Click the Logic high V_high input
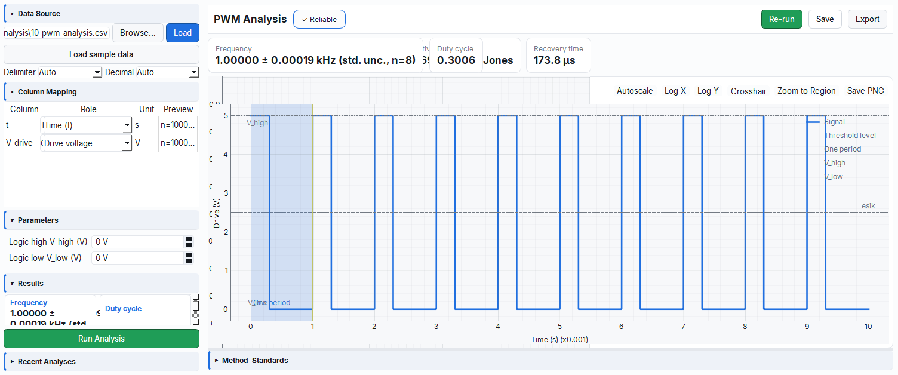This screenshot has width=898, height=375. (138, 242)
